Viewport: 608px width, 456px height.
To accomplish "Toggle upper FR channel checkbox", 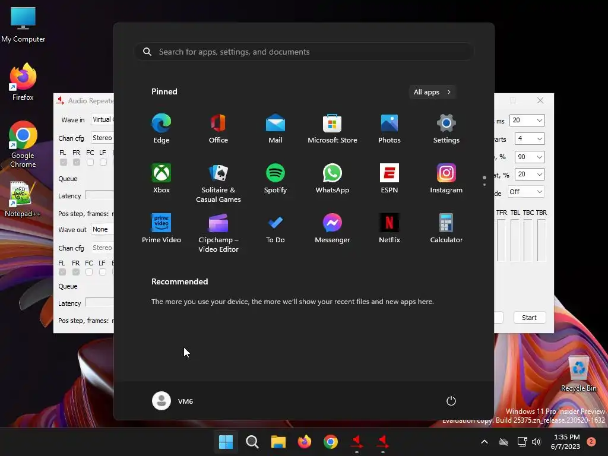I will 77,162.
